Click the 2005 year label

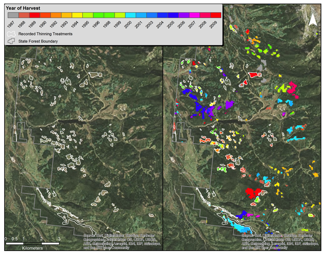coord(171,24)
